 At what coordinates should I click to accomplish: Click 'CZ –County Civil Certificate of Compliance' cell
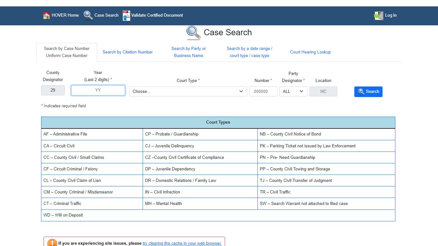click(200, 157)
